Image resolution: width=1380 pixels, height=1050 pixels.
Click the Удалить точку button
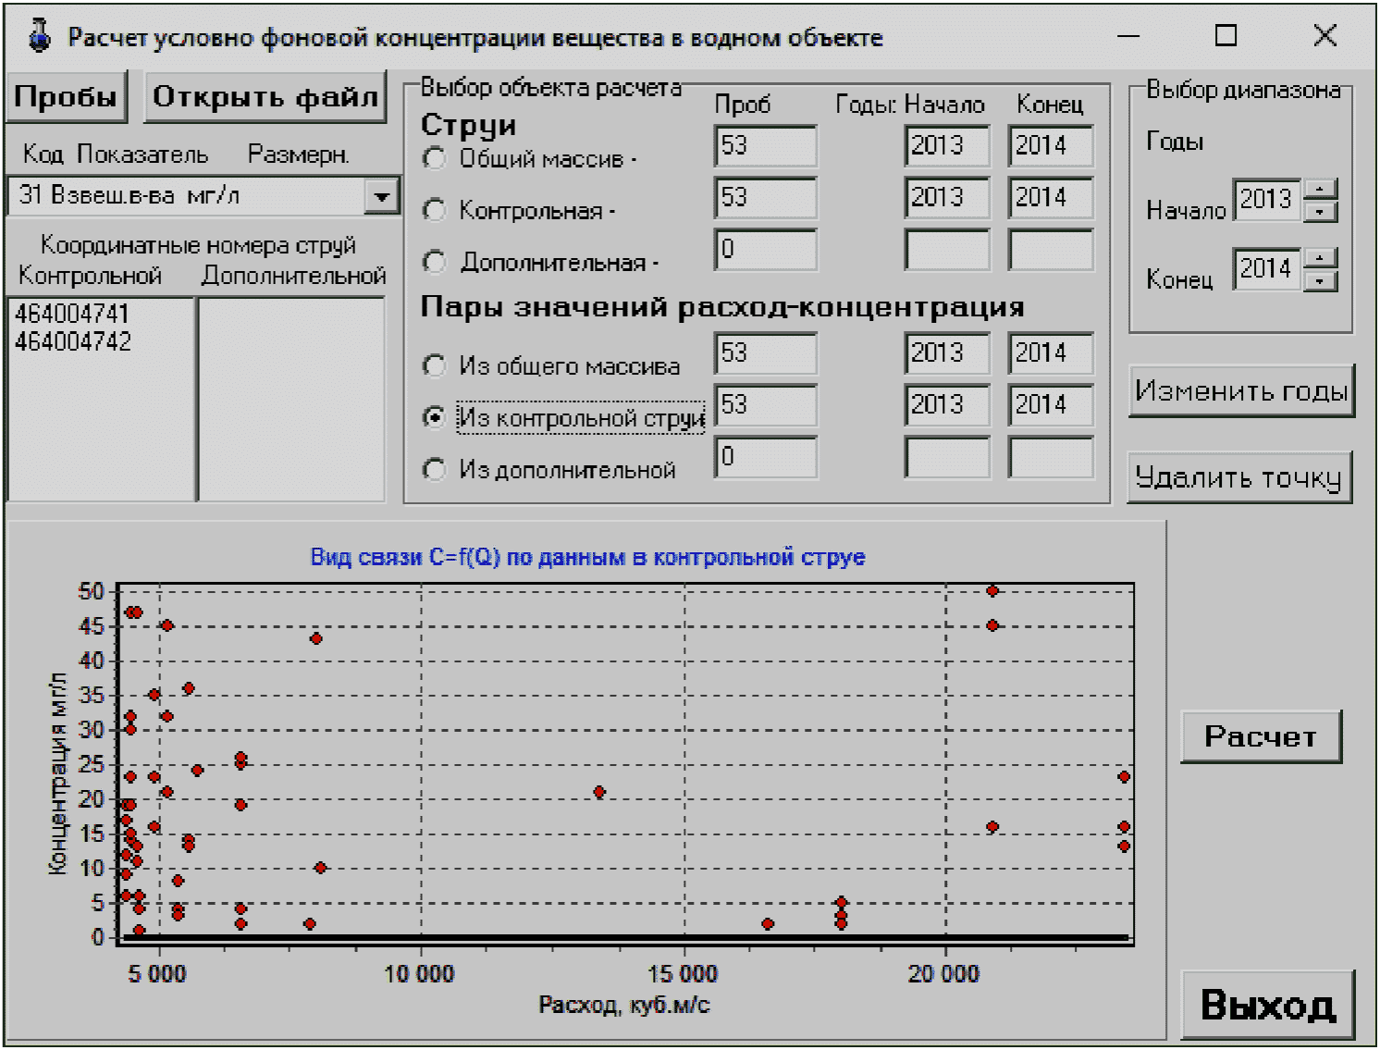coord(1239,477)
